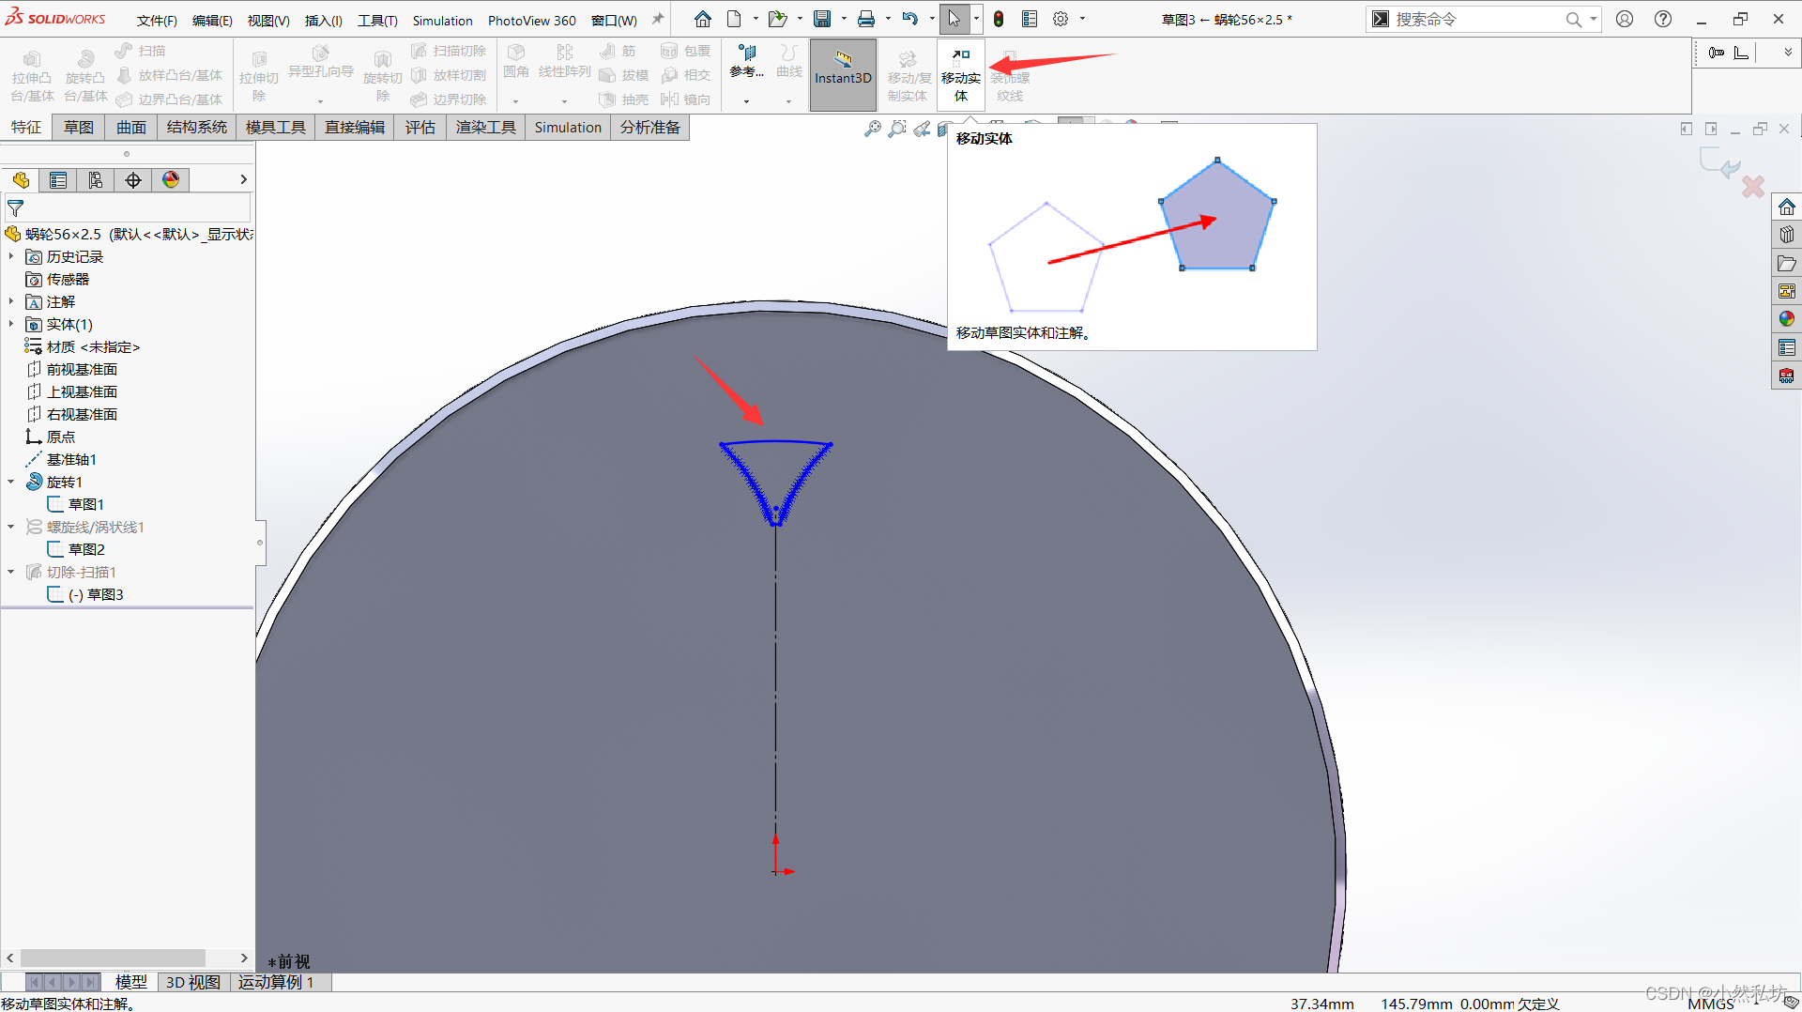Open the 文件(F) menu
This screenshot has height=1012, width=1802.
[x=157, y=21]
